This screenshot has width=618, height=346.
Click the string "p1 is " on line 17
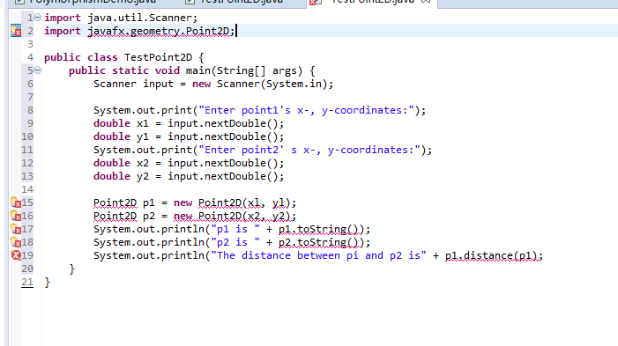[235, 229]
